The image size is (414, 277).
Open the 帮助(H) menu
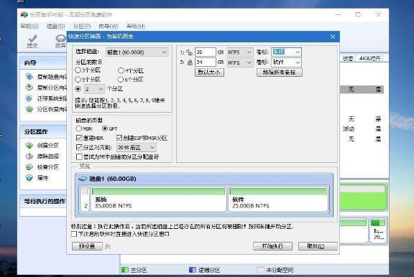point(136,26)
